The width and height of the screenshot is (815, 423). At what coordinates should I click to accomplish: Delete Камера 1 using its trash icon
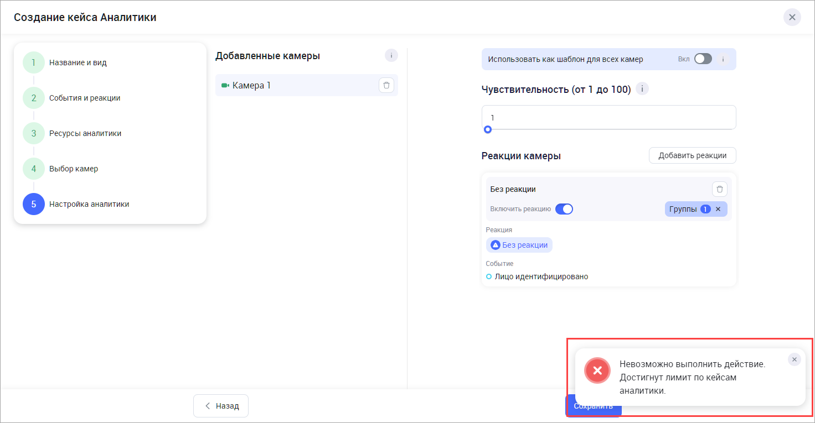coord(386,85)
